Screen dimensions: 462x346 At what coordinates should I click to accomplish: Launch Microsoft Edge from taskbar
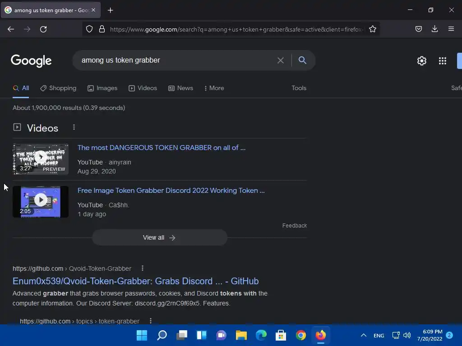(x=261, y=335)
